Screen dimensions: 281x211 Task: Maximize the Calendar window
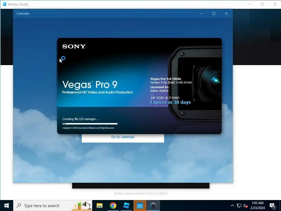click(x=213, y=13)
